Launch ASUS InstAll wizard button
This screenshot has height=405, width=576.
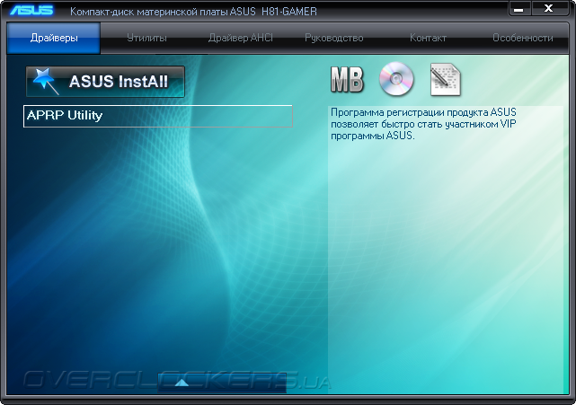(105, 82)
